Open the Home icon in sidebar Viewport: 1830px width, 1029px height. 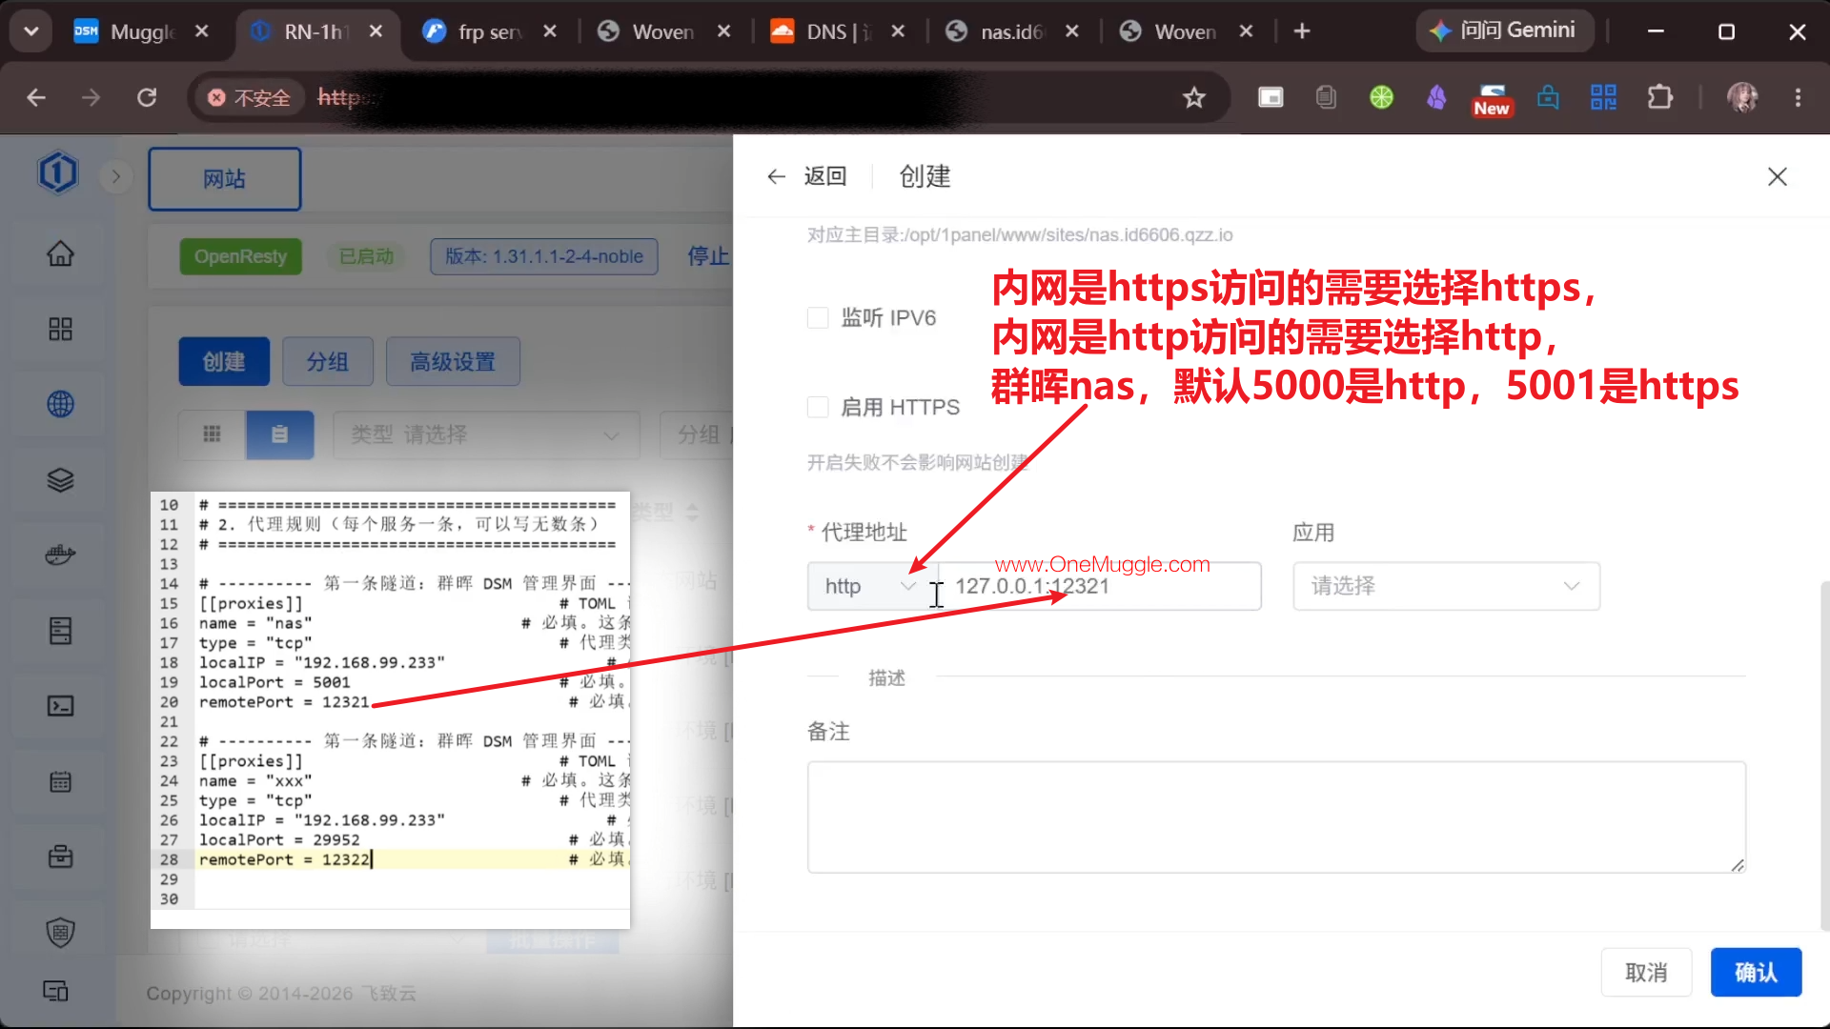tap(60, 253)
